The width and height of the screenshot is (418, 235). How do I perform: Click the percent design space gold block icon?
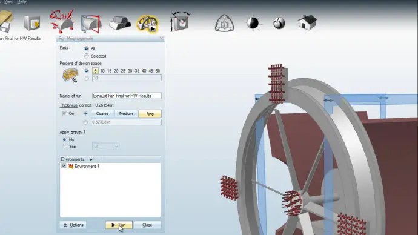(x=70, y=75)
